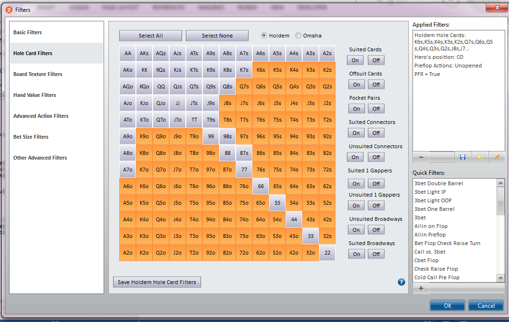Viewport: 509px width, 322px height.
Task: Click the orange Filters window logo icon
Action: click(9, 9)
